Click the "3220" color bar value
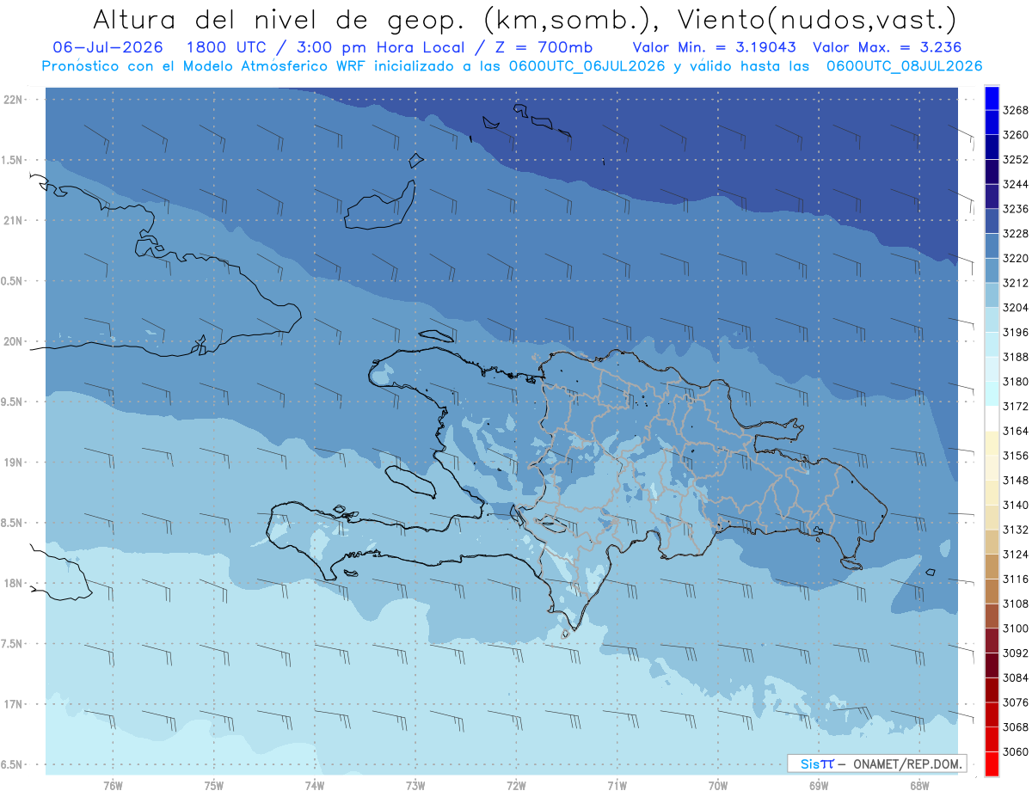 click(x=1016, y=258)
